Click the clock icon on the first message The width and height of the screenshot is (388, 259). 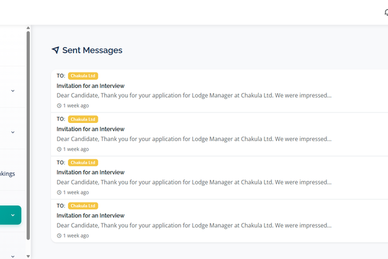(59, 106)
